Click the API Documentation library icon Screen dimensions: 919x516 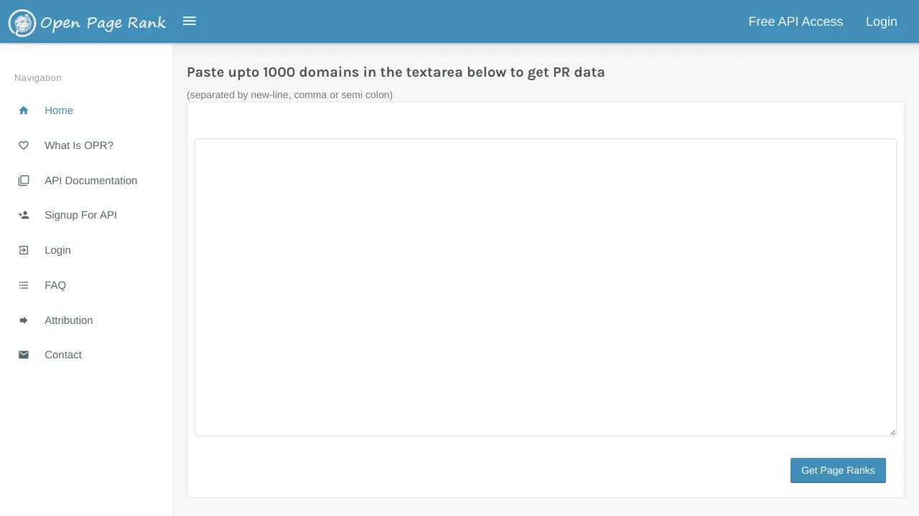click(24, 181)
